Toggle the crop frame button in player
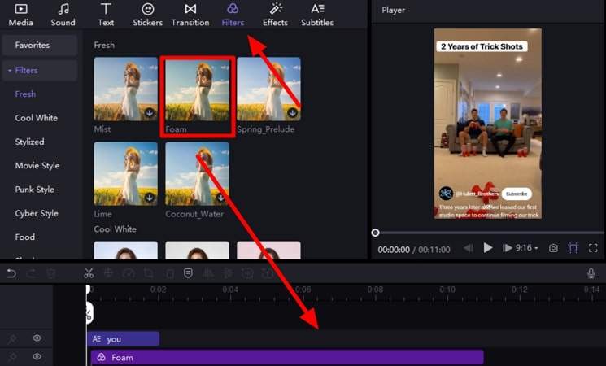 pos(573,248)
